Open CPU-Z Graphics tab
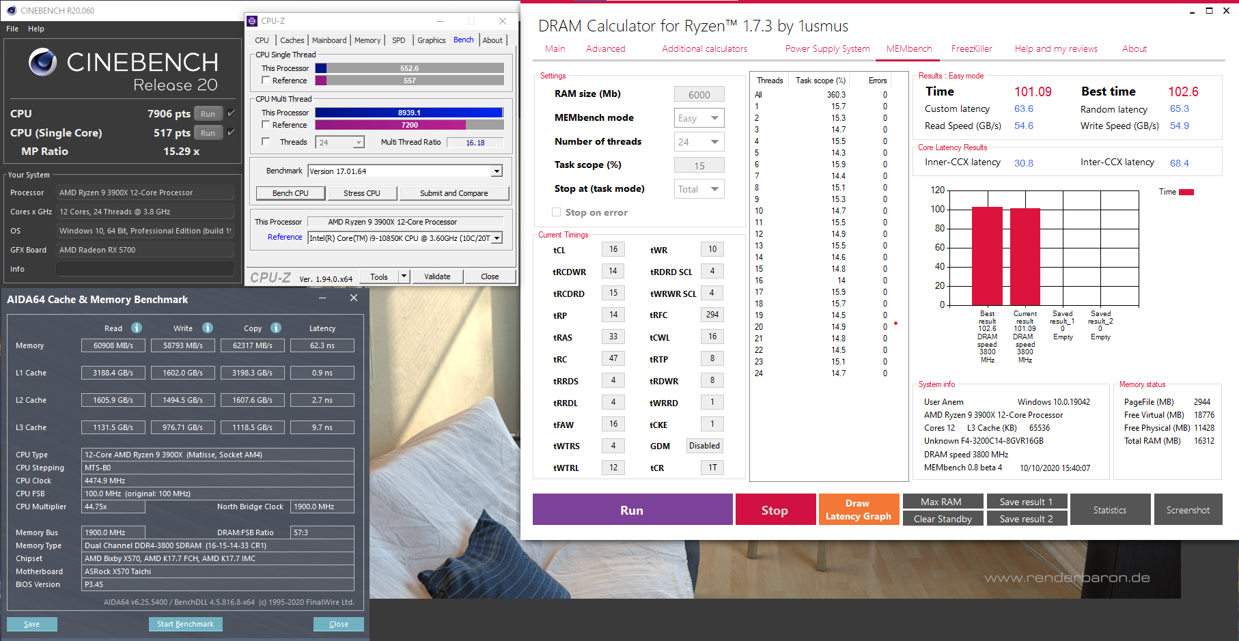Screen dimensions: 1239x641 pos(432,40)
